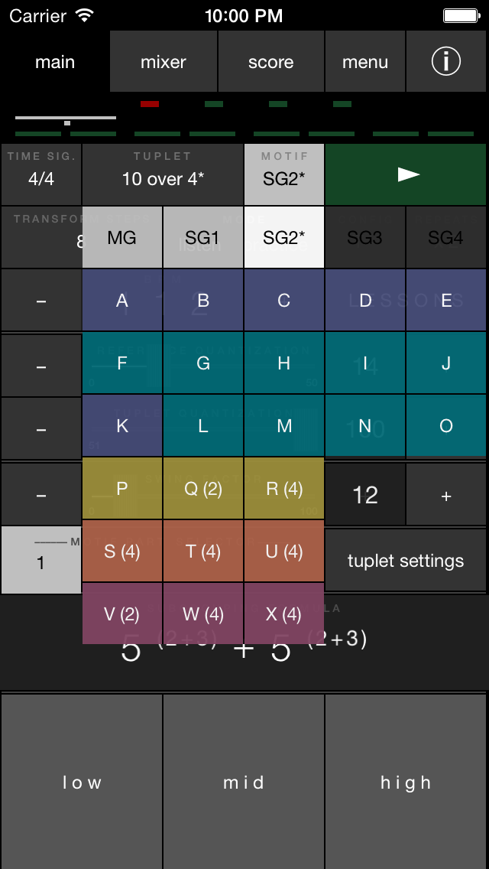Pick motif X (4) in the purple row

[x=284, y=614]
